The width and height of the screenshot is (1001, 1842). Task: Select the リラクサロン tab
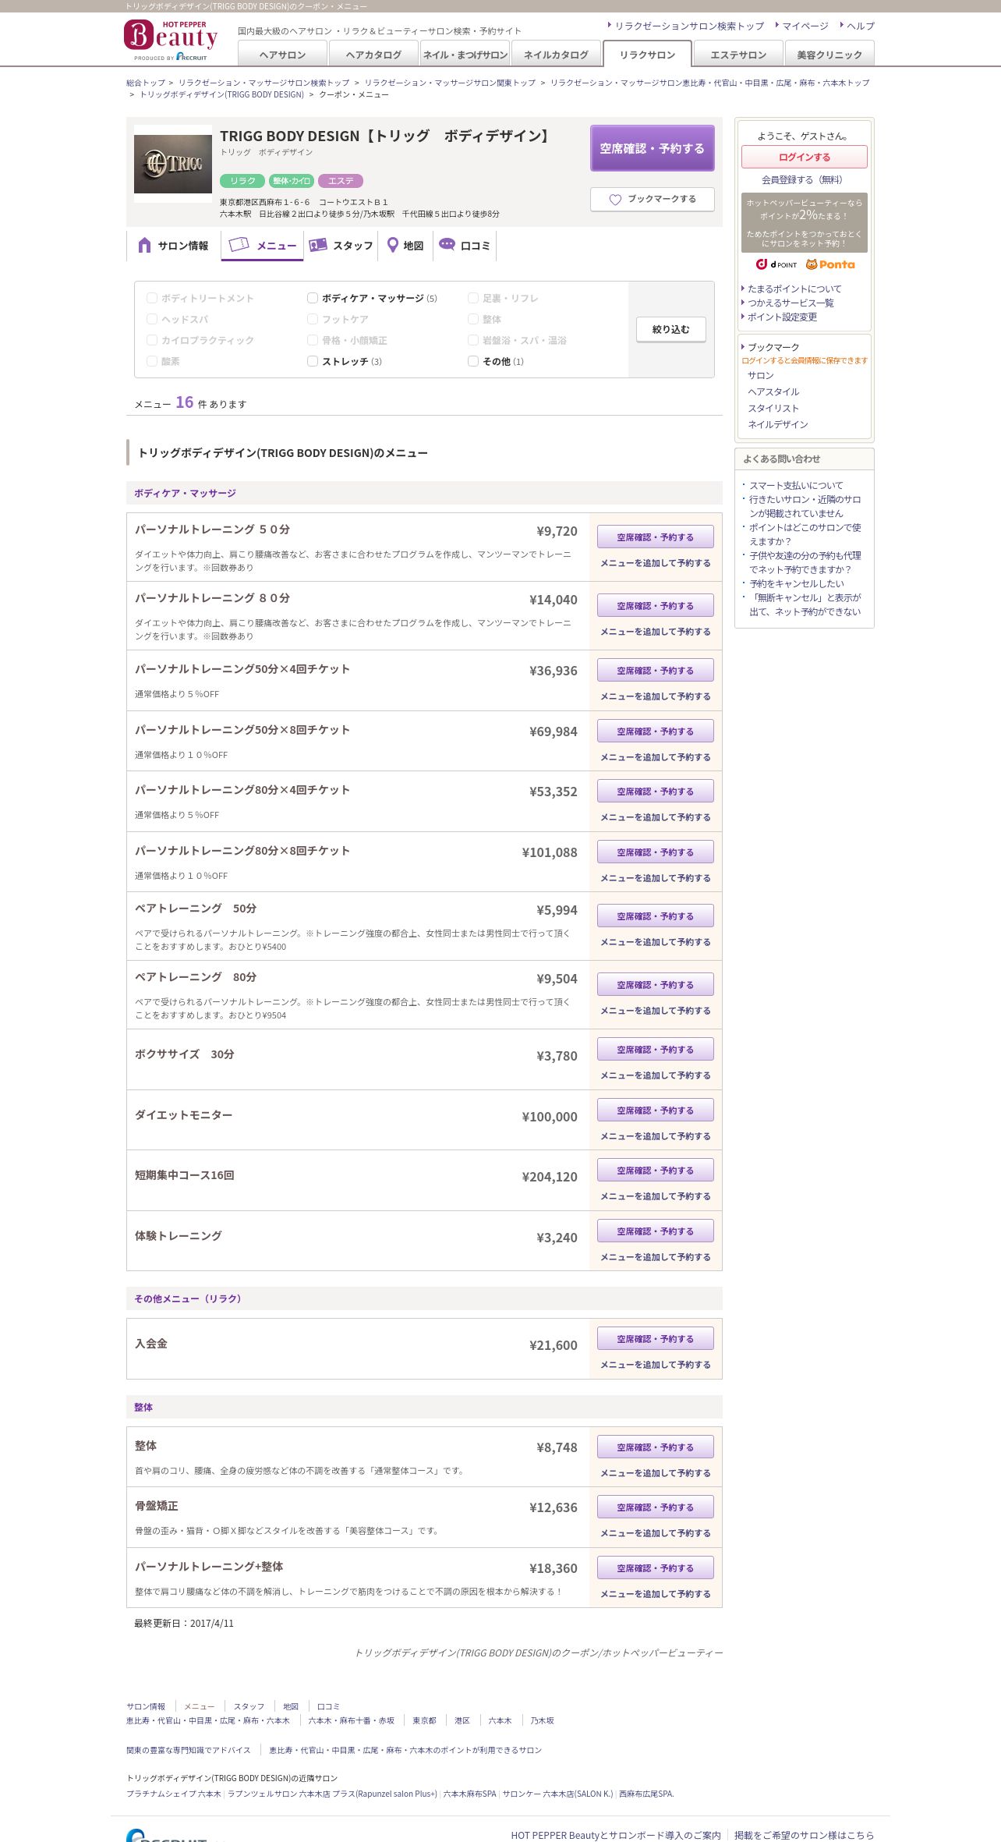(647, 54)
